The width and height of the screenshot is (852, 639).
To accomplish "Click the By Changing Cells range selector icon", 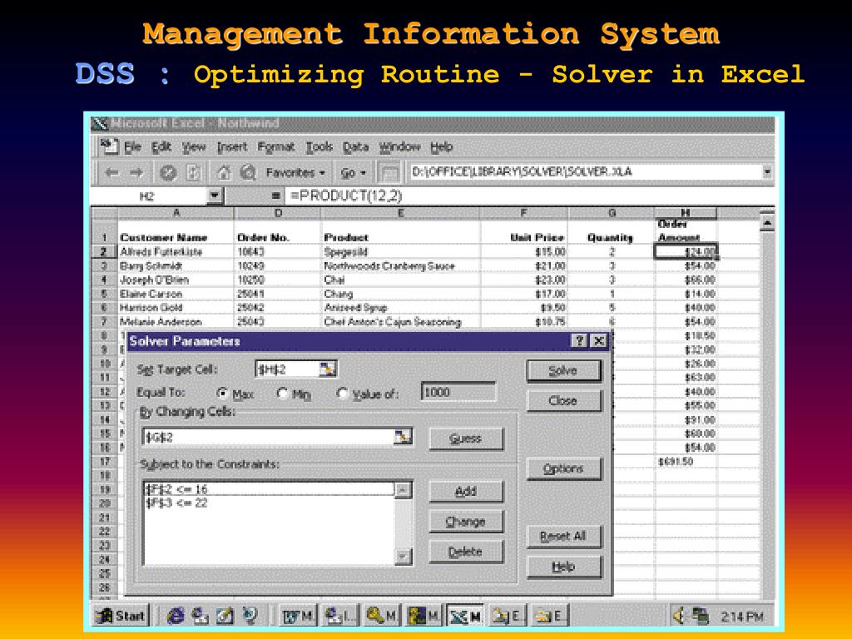I will (x=403, y=436).
